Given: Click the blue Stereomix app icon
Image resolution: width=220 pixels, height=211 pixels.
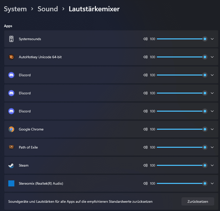Looking at the screenshot, I should (11, 183).
